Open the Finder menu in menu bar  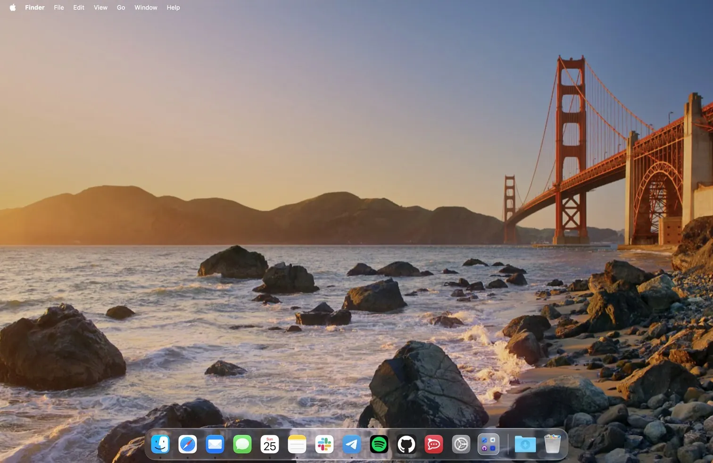click(35, 8)
